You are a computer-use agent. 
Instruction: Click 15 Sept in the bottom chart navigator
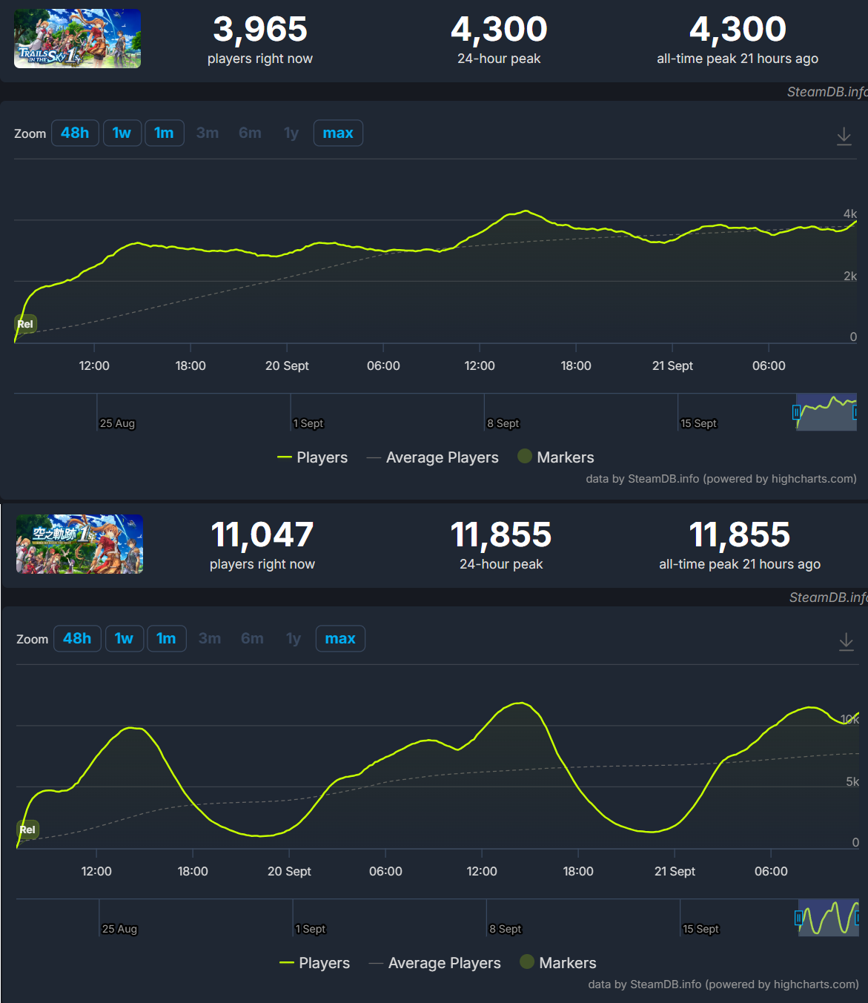pos(700,929)
